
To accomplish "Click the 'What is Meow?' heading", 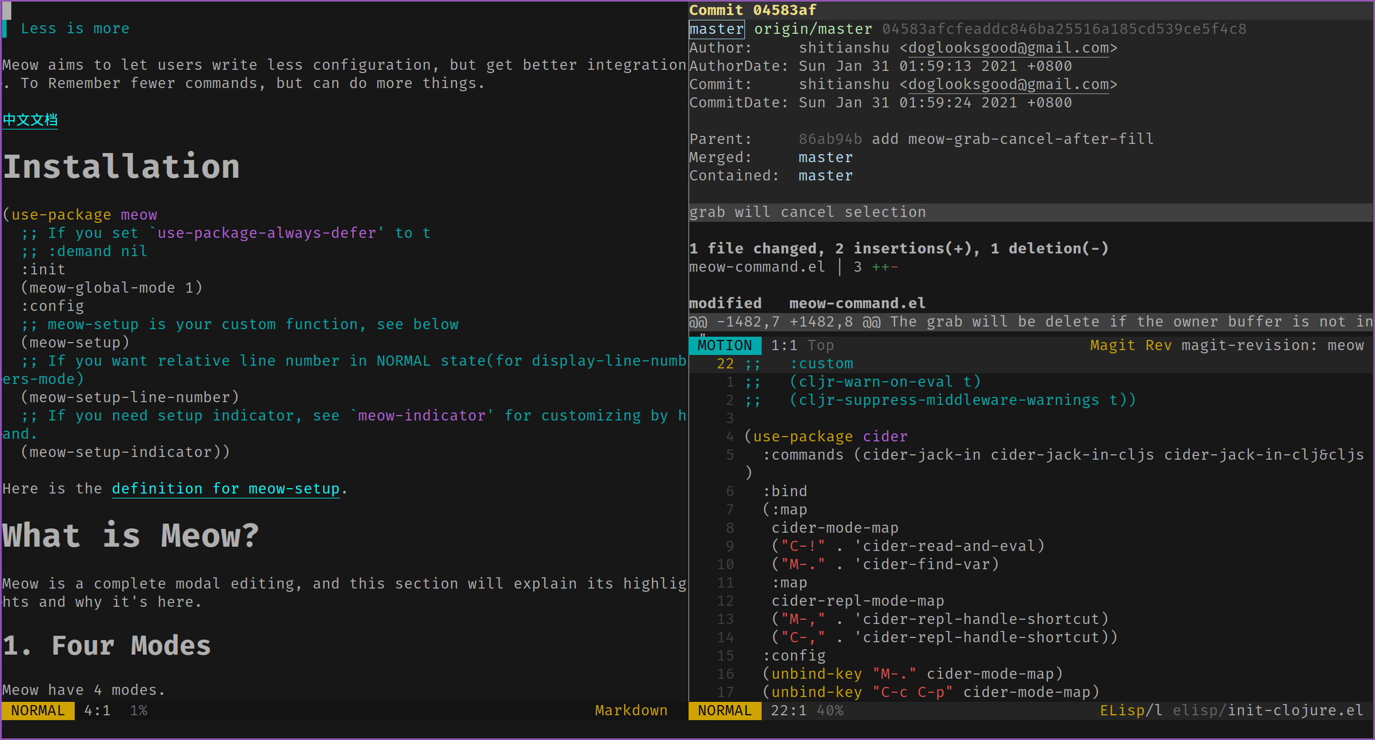I will point(131,535).
